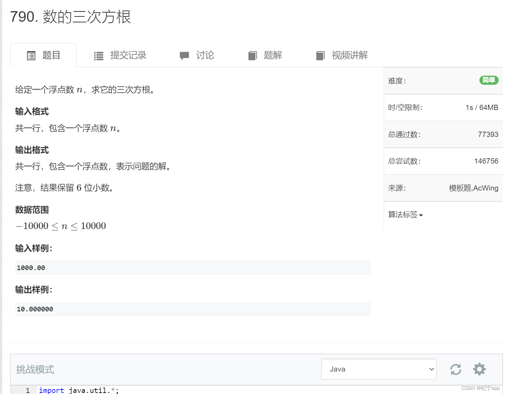Click the 总通过数 value 77393
Screen dimensions: 505x394
coord(488,134)
